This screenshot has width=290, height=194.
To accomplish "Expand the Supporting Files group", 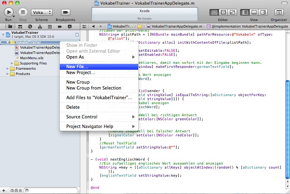I will point(12,63).
